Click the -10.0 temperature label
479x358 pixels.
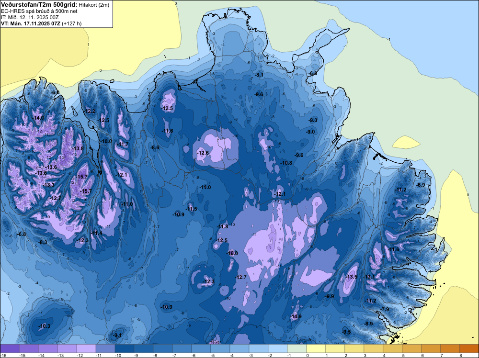coord(106,141)
